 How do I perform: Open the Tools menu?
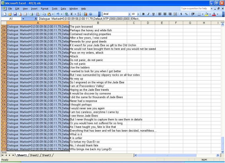point(55,9)
